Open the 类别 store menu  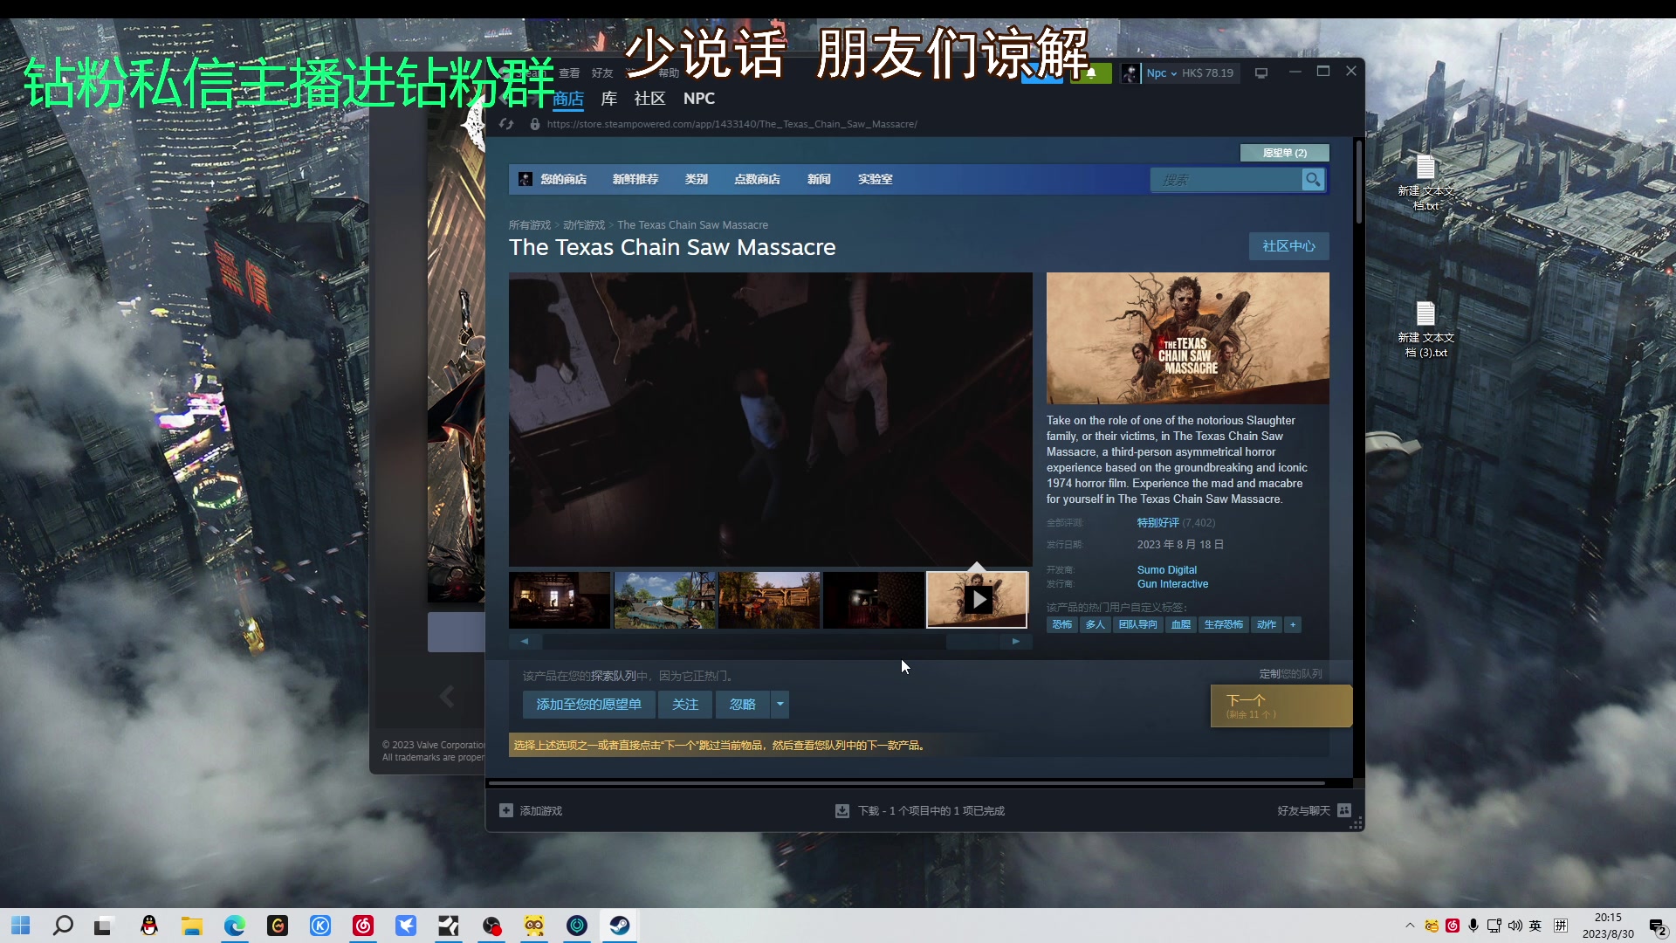tap(696, 179)
